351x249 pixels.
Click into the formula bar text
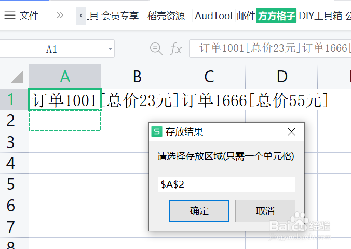[270, 49]
